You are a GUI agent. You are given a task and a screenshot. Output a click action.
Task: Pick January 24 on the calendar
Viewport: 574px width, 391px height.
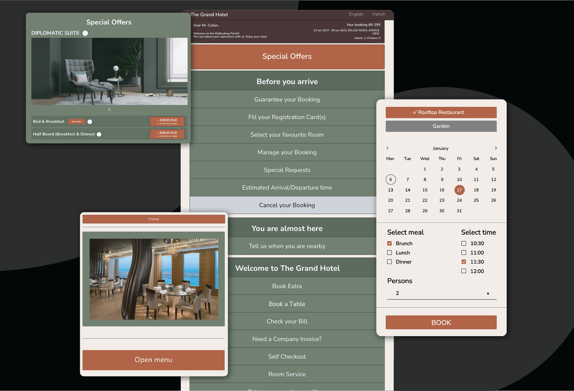pos(459,200)
